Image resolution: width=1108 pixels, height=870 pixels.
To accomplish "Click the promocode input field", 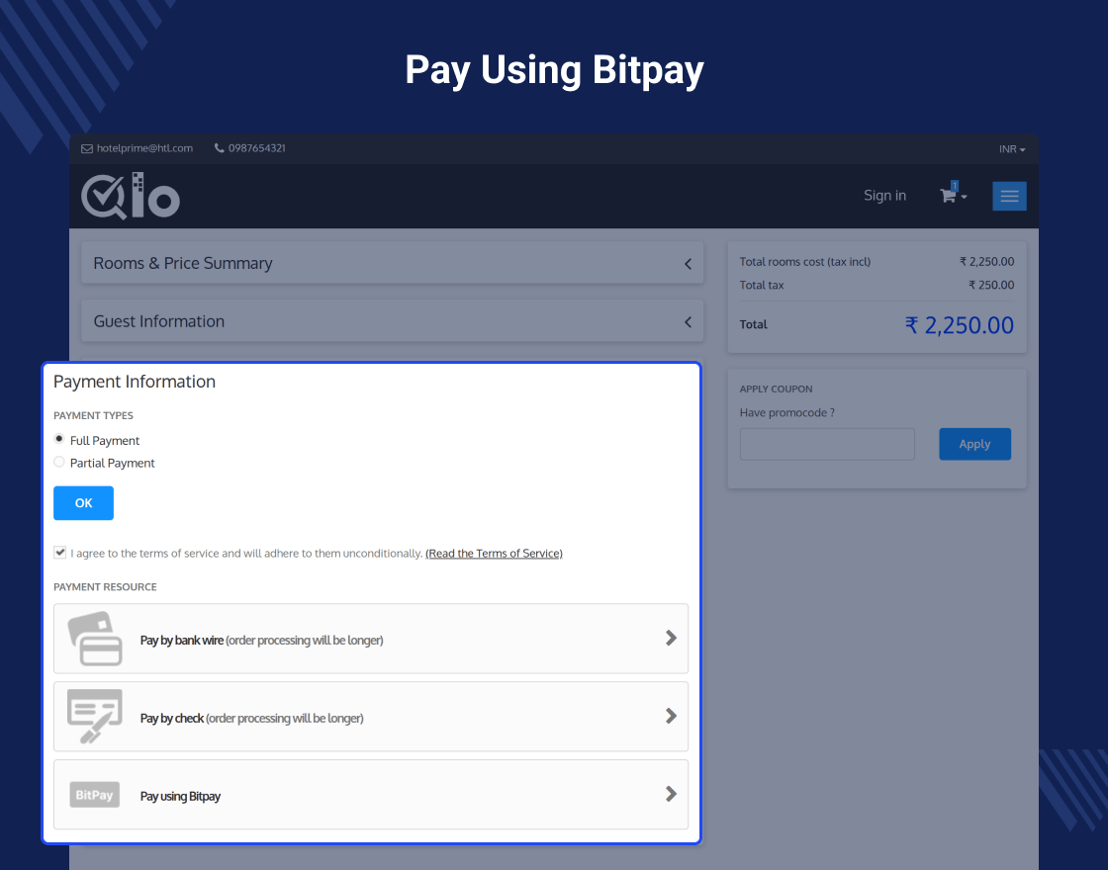I will pos(827,444).
